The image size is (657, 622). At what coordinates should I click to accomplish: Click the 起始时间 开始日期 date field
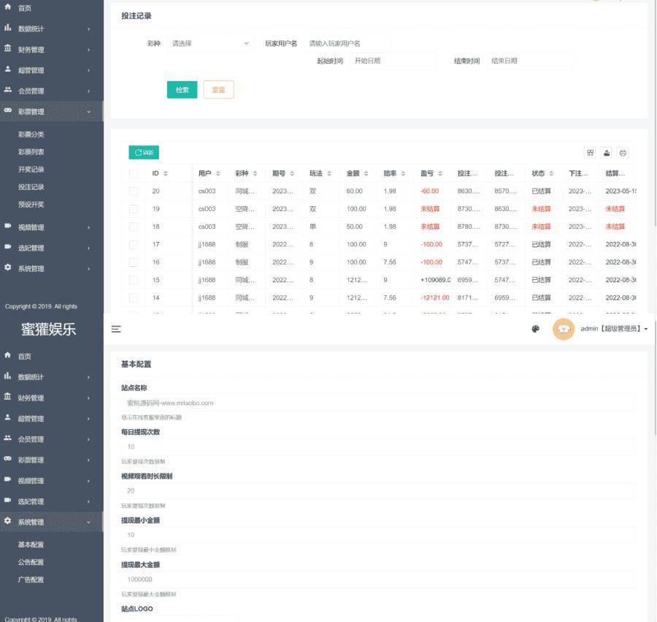393,61
